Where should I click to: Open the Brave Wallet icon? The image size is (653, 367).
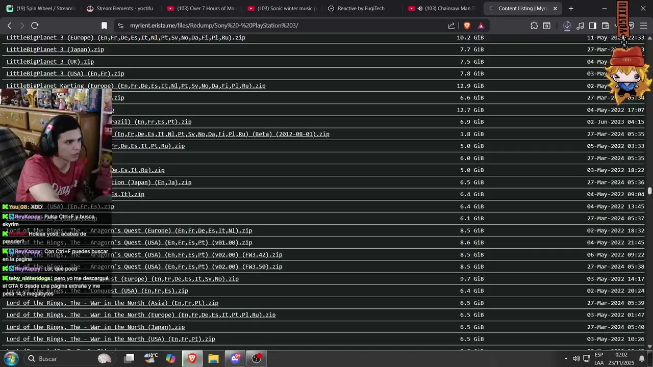[x=606, y=25]
